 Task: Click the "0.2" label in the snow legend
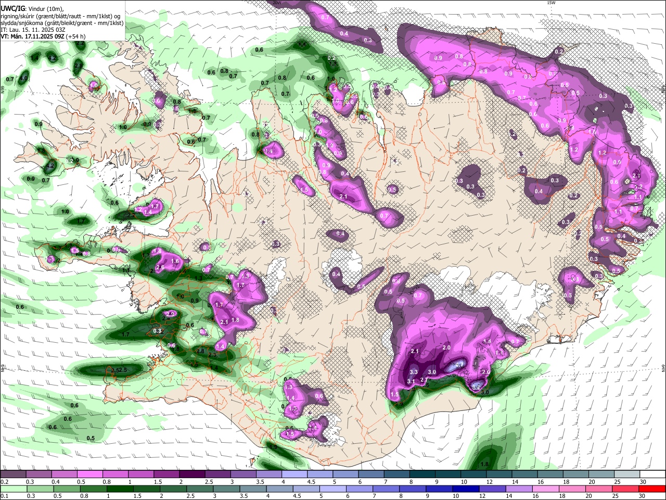click(x=4, y=482)
